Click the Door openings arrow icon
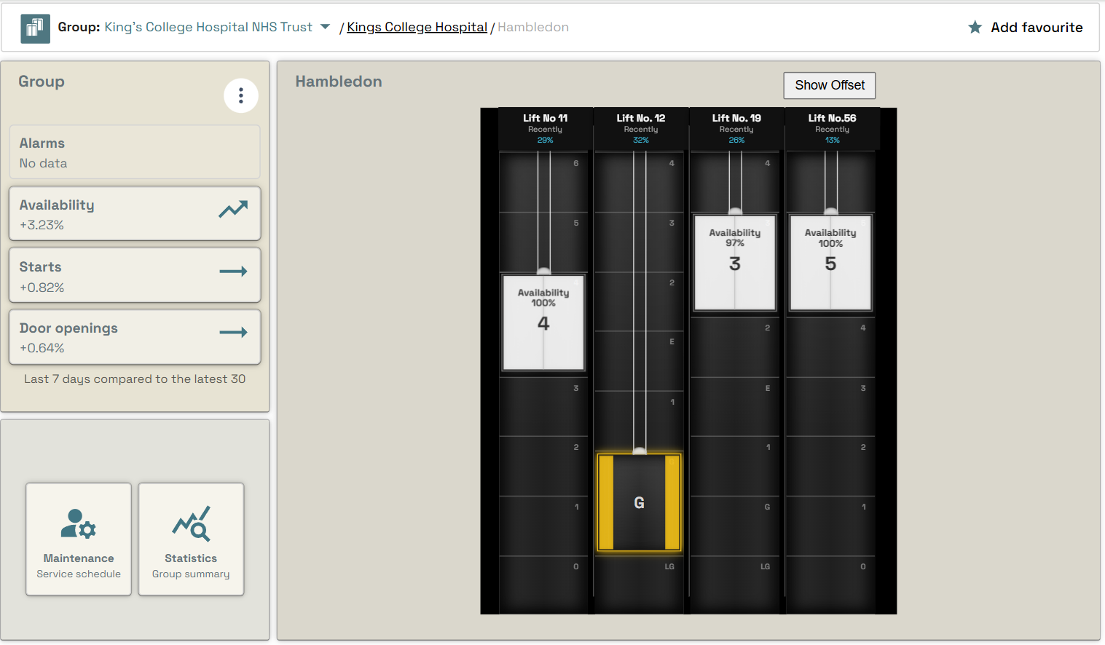The image size is (1105, 645). coord(233,333)
